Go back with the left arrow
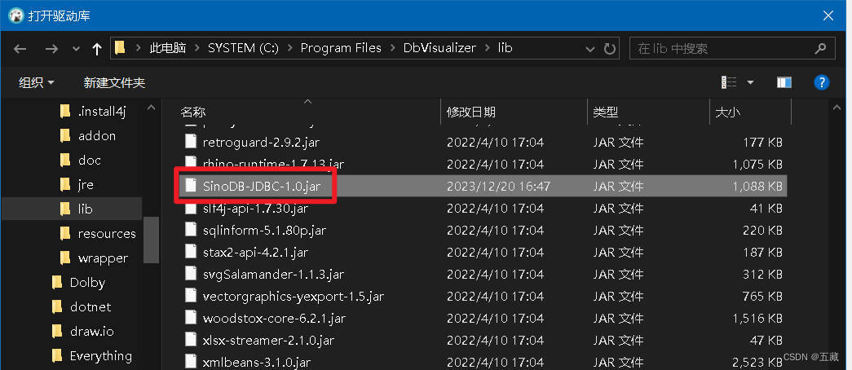852x370 pixels. [20, 49]
